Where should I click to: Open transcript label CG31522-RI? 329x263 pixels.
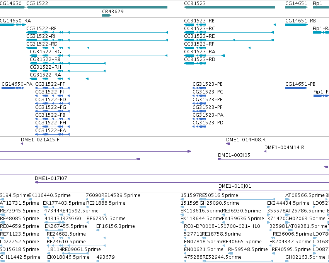(41, 36)
